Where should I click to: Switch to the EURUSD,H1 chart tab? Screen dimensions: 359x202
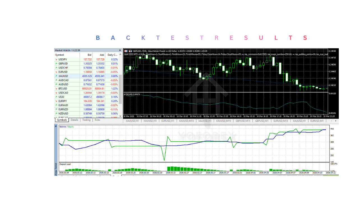[x=168, y=121]
